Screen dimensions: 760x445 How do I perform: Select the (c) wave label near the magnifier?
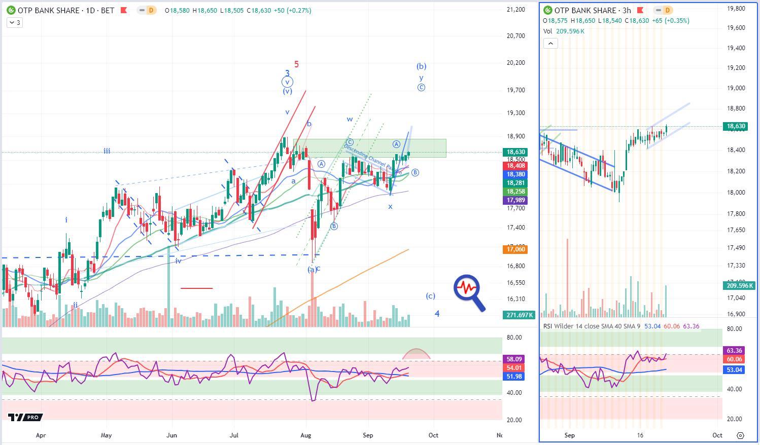tap(430, 296)
